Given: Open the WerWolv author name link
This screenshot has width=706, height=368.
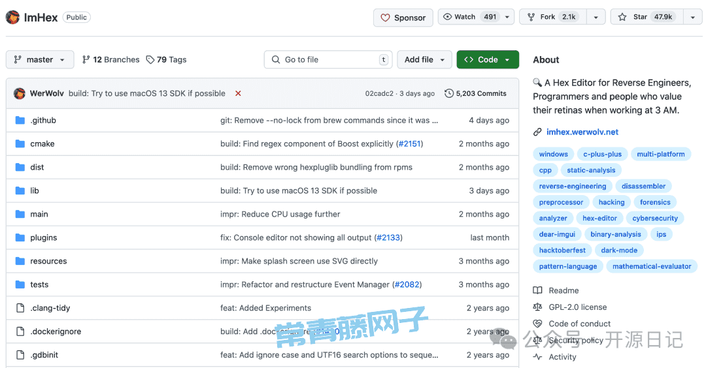Looking at the screenshot, I should [47, 93].
